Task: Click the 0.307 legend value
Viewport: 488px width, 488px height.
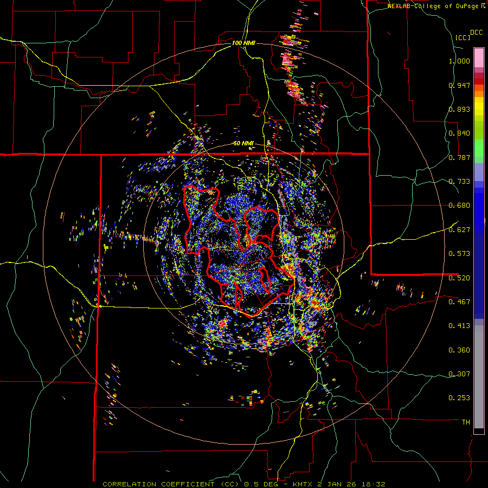Action: (459, 374)
